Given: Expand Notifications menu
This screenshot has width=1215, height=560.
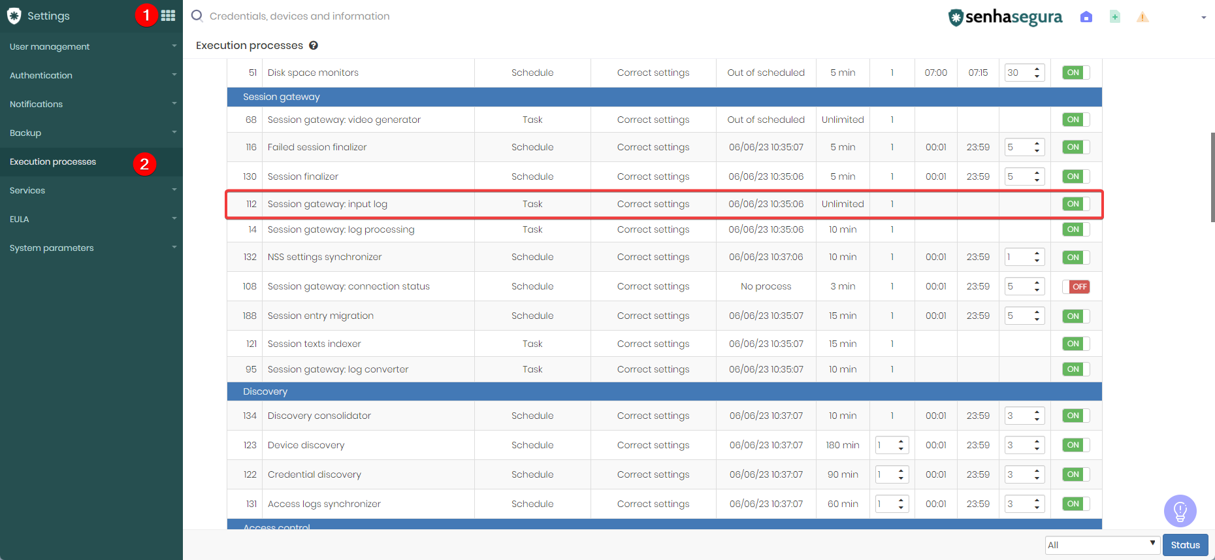Looking at the screenshot, I should pyautogui.click(x=91, y=104).
